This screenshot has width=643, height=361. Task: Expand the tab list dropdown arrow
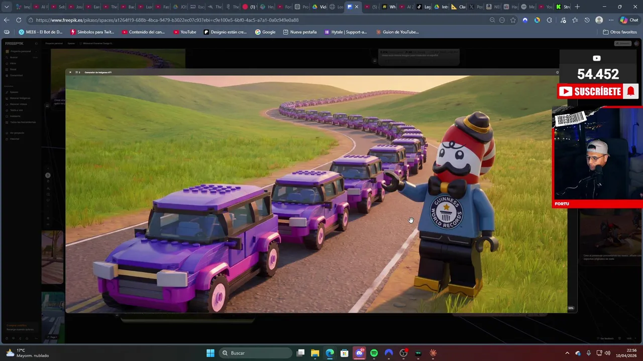point(7,7)
